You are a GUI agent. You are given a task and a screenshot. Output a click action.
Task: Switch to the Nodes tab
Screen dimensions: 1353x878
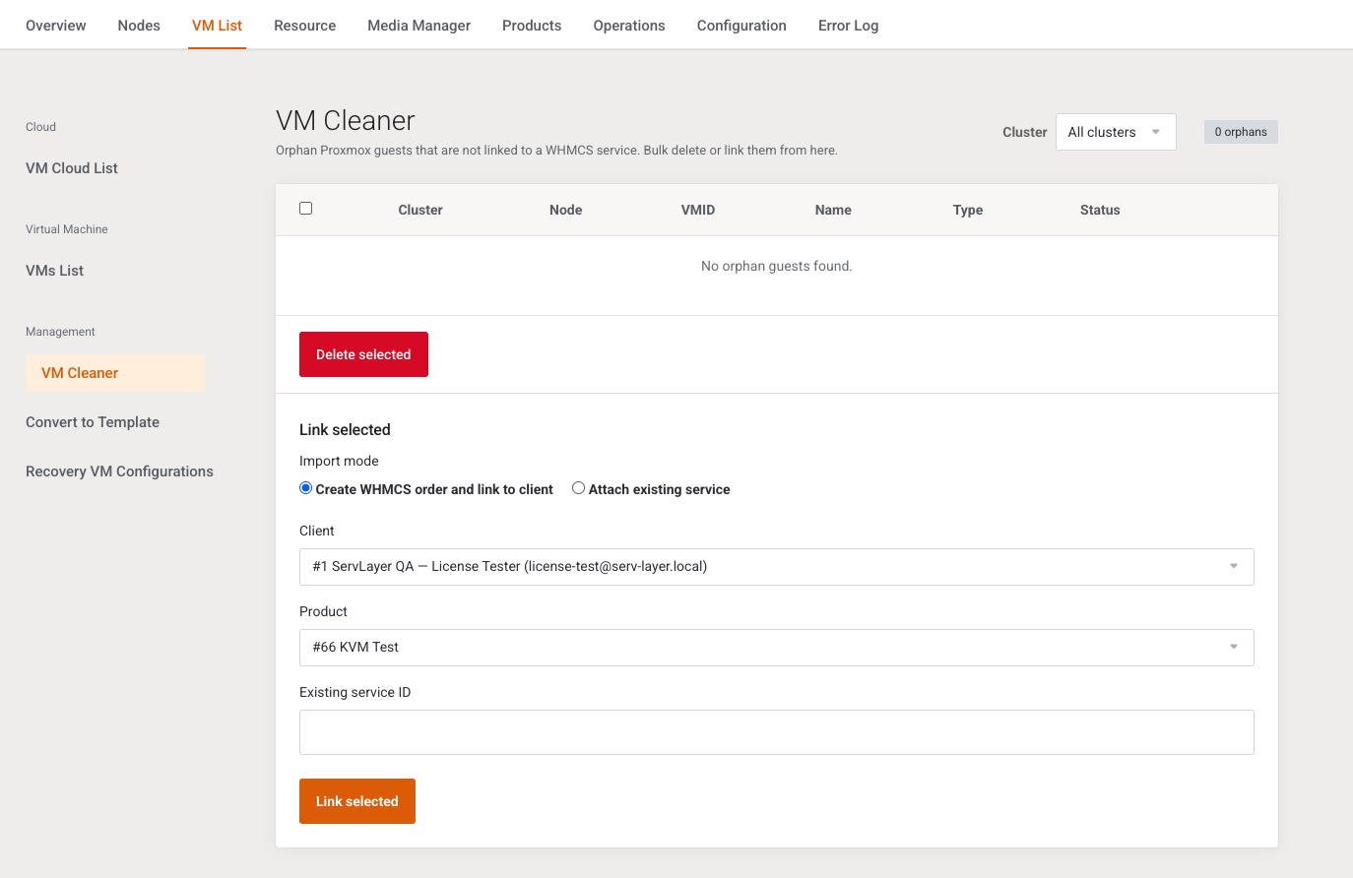coord(139,26)
